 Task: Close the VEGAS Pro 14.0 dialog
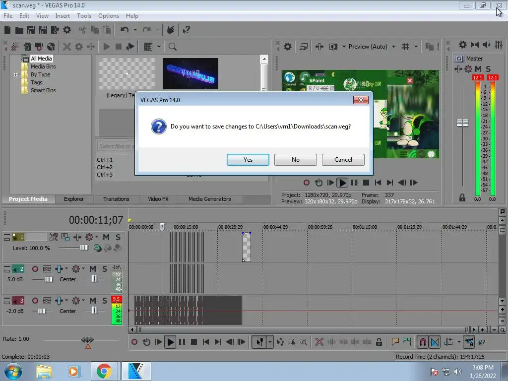tap(361, 100)
